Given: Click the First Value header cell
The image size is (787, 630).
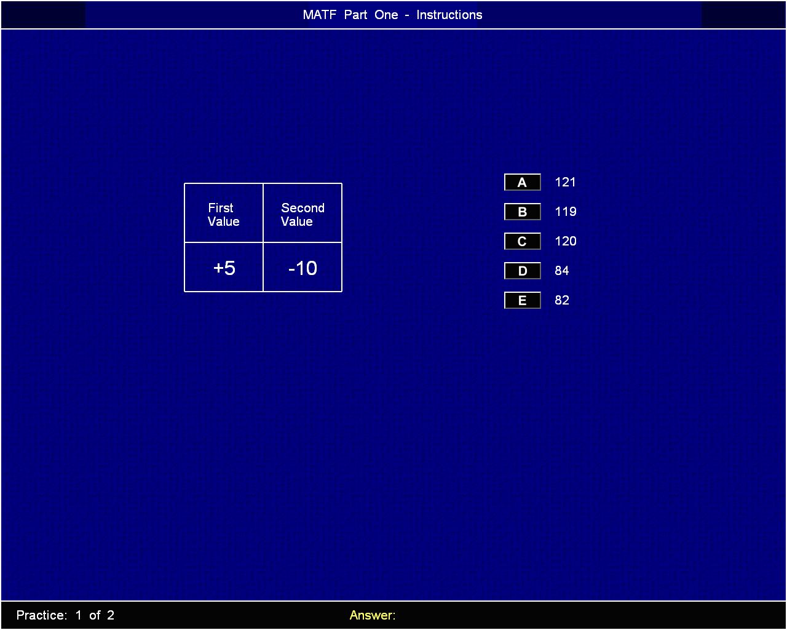Looking at the screenshot, I should (x=224, y=214).
